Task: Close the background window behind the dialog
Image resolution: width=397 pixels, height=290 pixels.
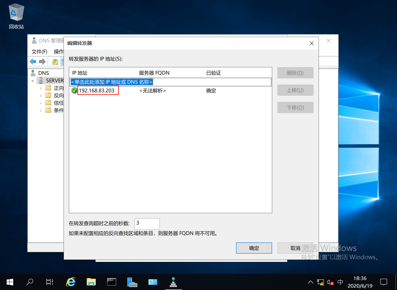Action: pyautogui.click(x=329, y=41)
